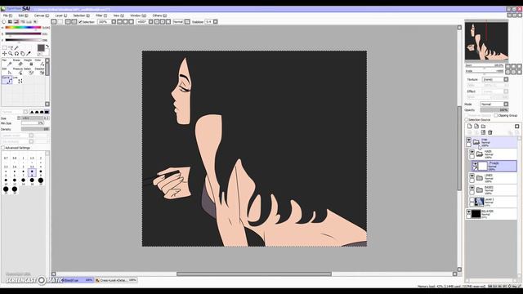Viewport: 523px width, 294px height.
Task: Open the zoom percentage dropdown in toolbar
Action: point(114,22)
